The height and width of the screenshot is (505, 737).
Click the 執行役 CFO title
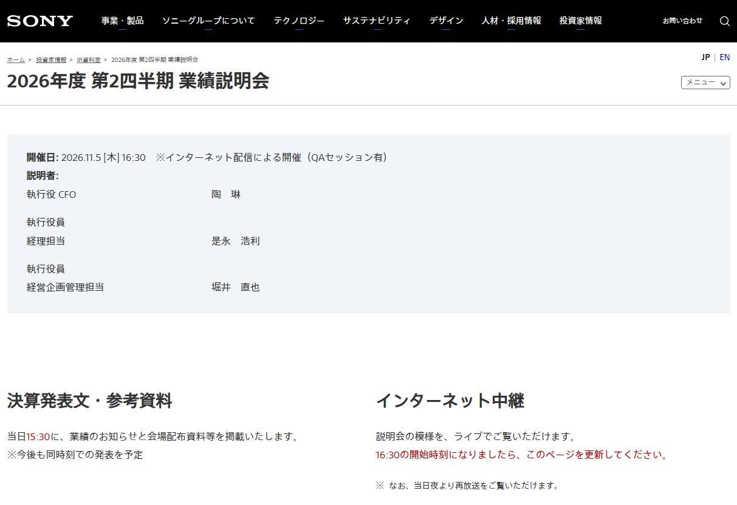52,194
